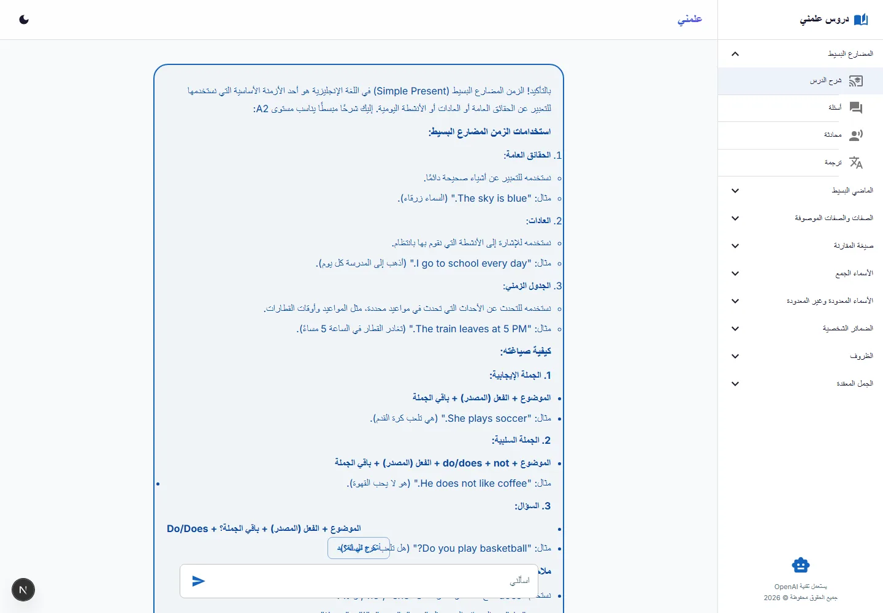Expand the الصفات والصفات الموصوفة section
Image resolution: width=883 pixels, height=613 pixels.
pyautogui.click(x=800, y=218)
